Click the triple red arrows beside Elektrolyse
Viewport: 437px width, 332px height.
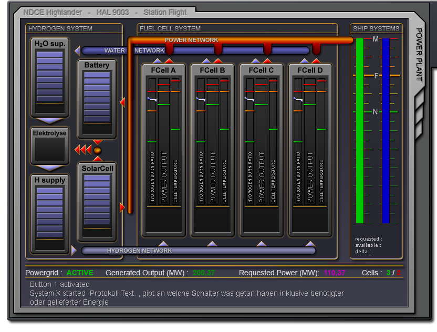coord(83,150)
